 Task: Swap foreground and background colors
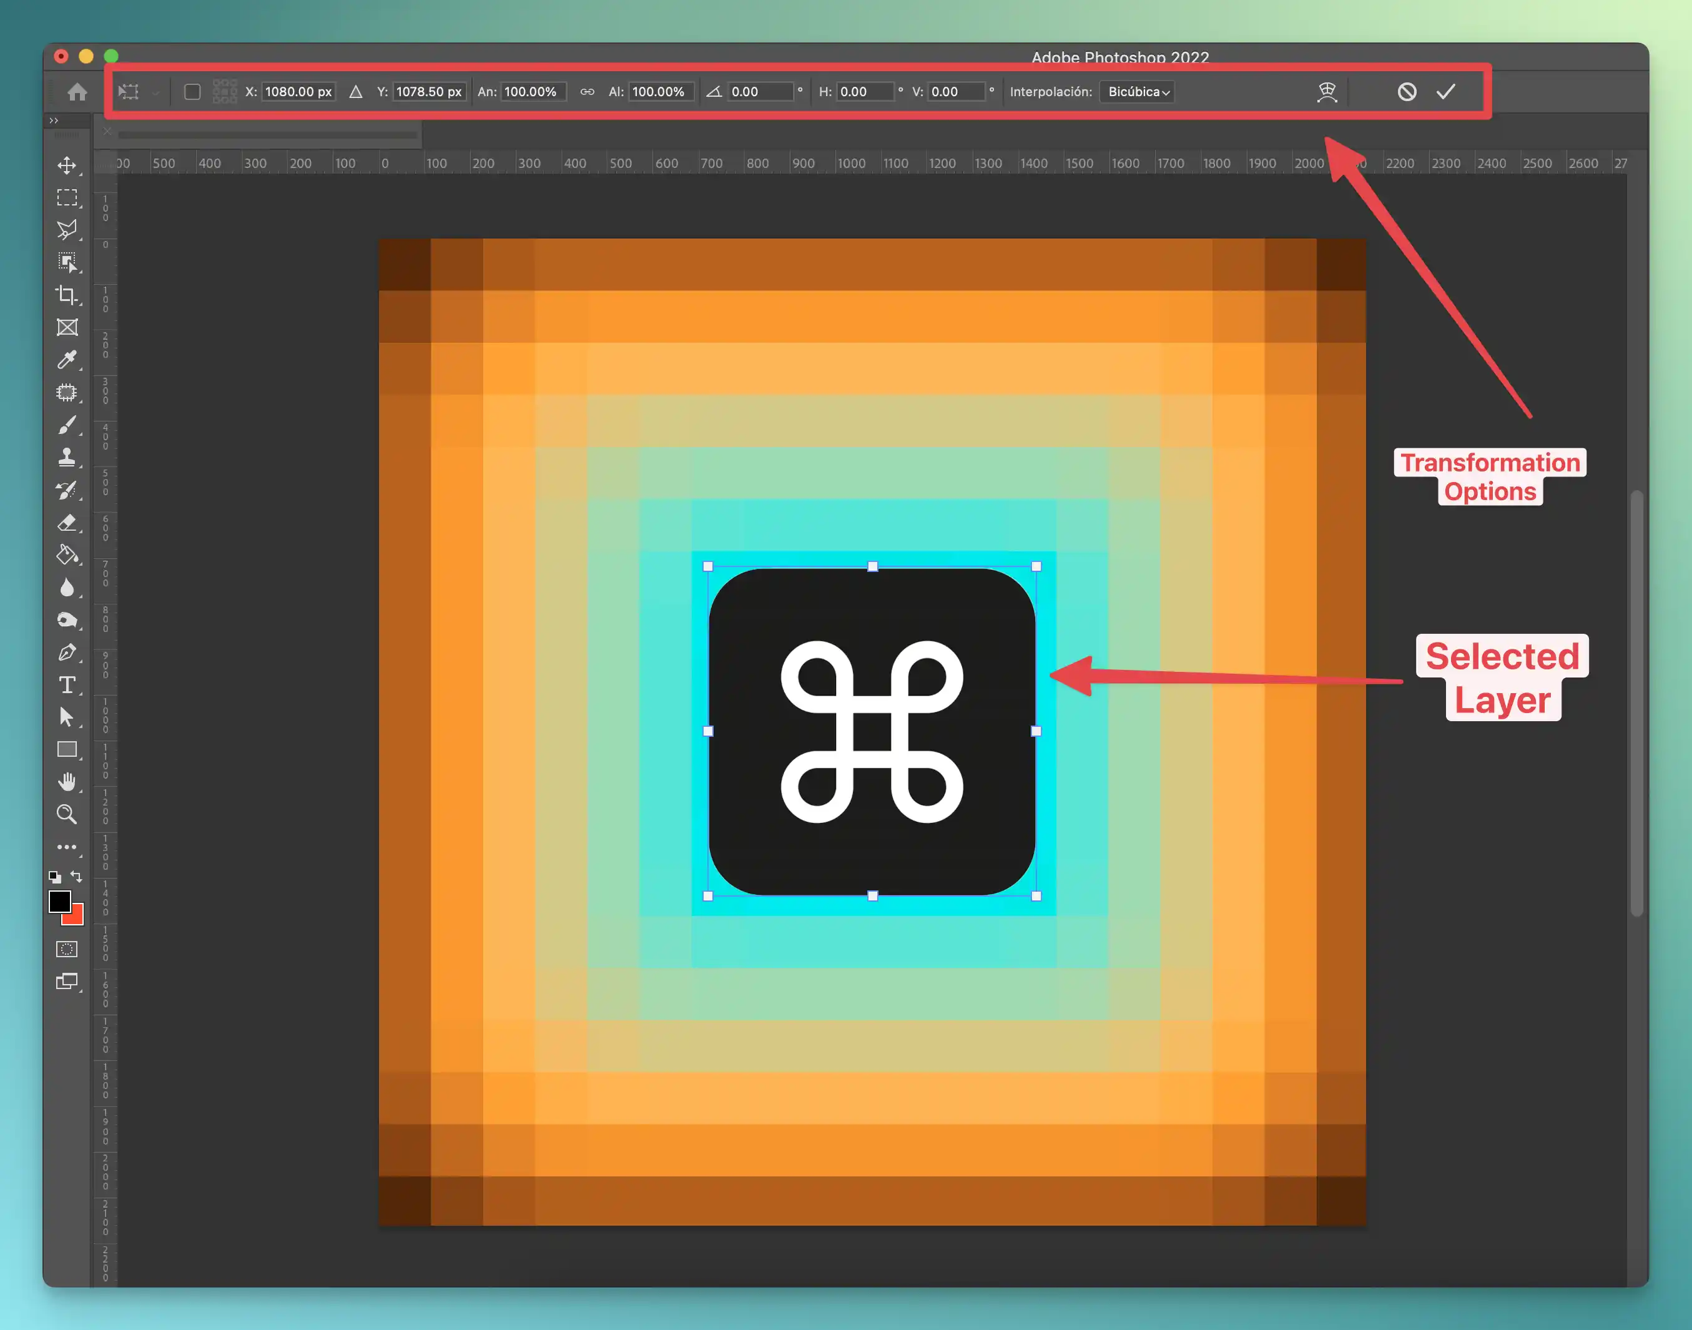[x=77, y=877]
